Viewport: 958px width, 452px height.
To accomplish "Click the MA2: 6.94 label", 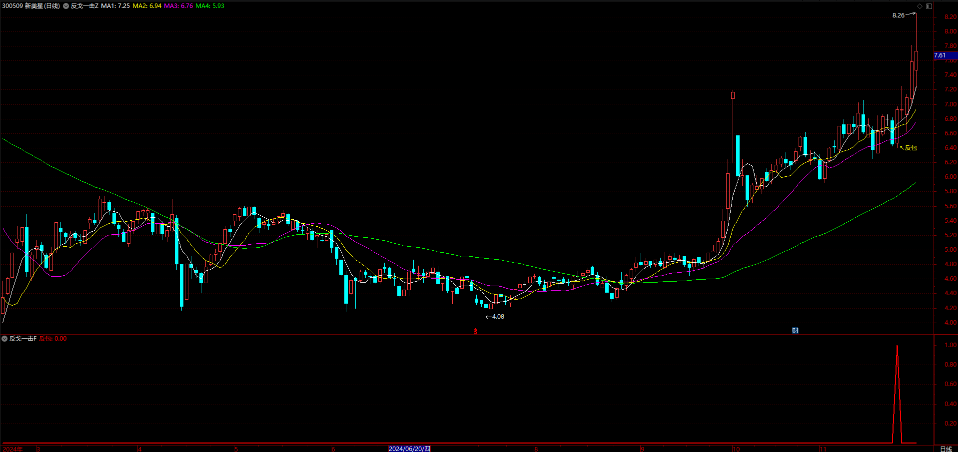I will pos(147,6).
